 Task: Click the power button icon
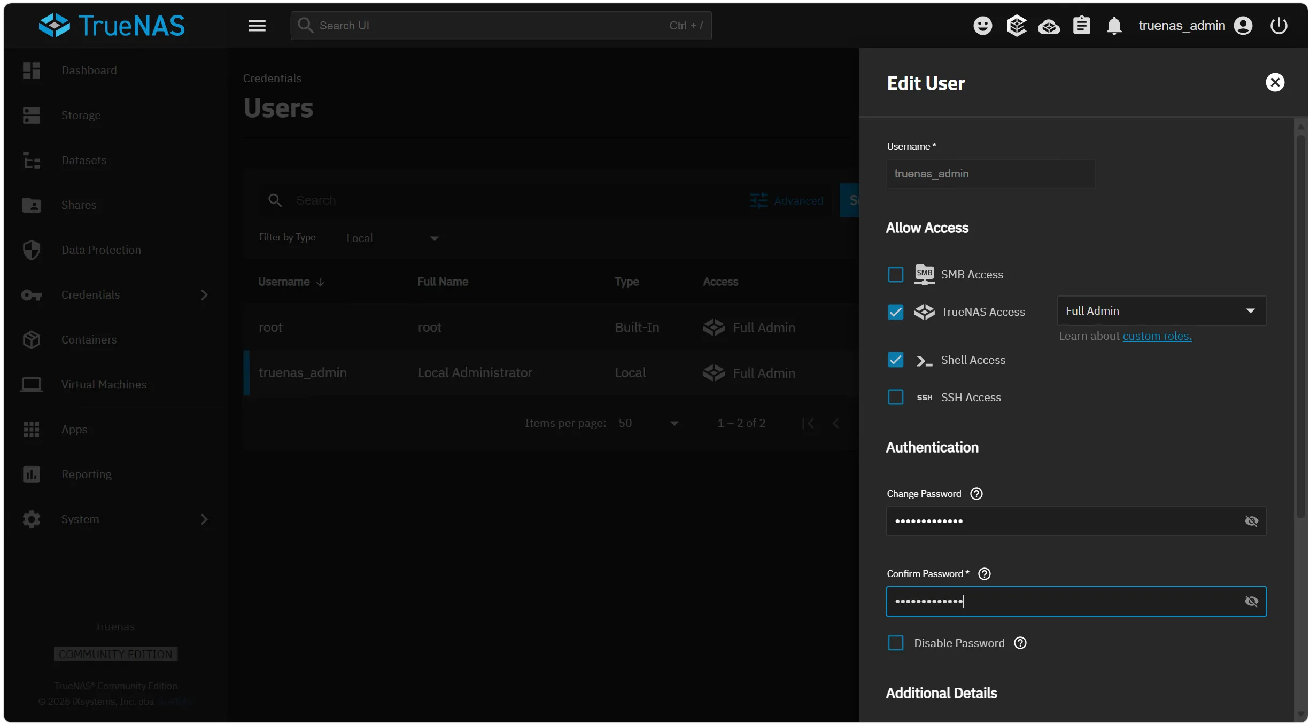click(x=1279, y=26)
